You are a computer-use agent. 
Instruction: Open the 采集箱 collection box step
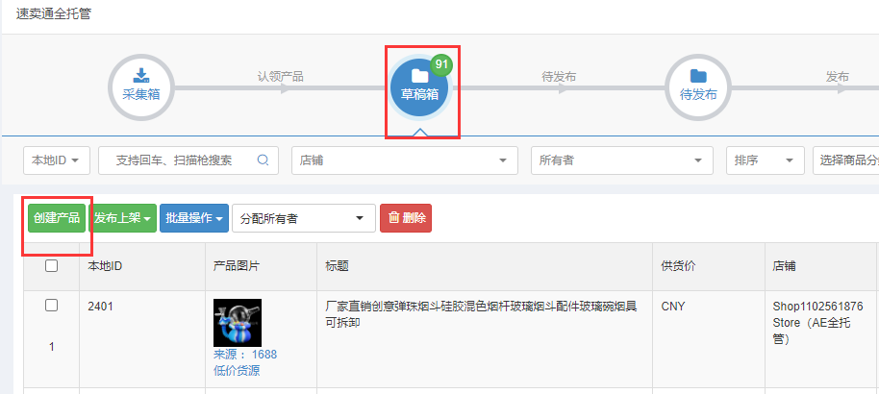point(141,88)
